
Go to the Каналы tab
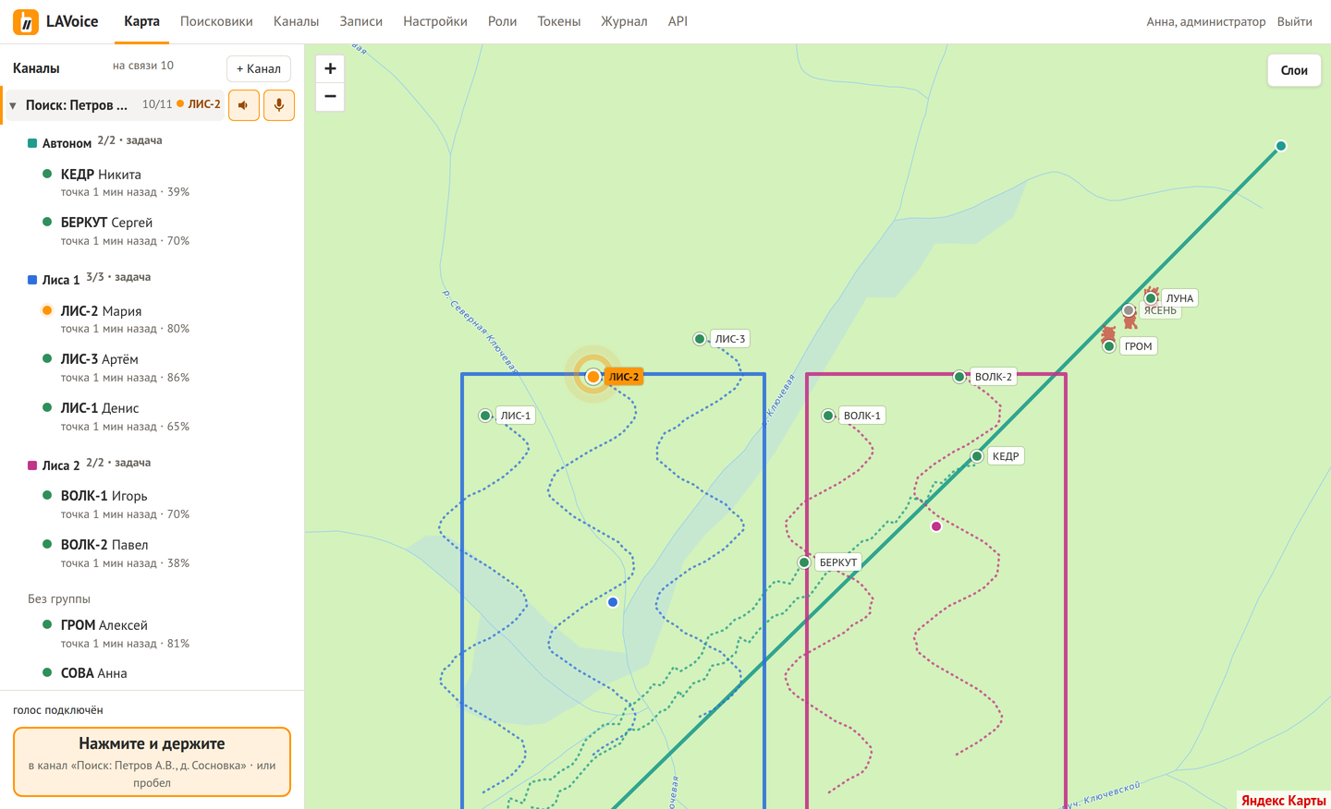296,21
